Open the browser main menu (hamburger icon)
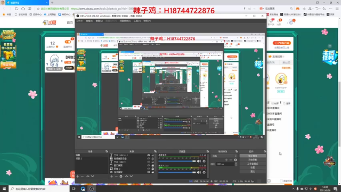 pyautogui.click(x=337, y=9)
